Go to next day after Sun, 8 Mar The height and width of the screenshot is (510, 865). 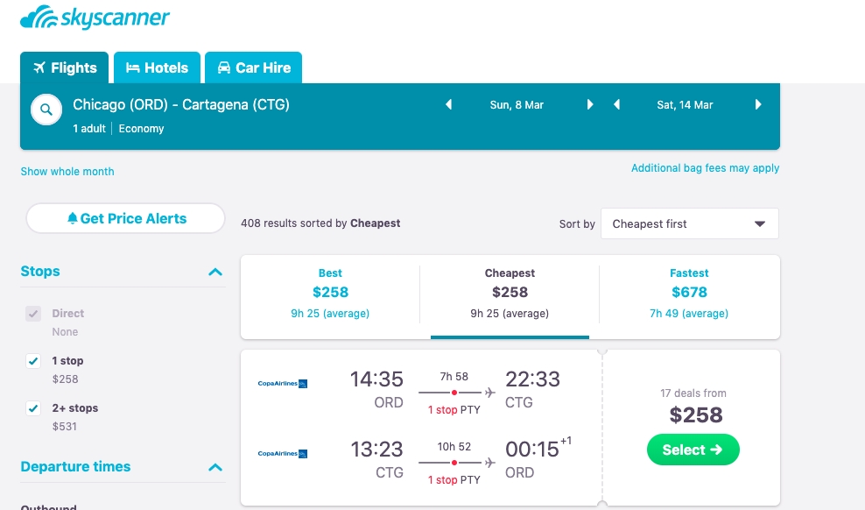point(590,105)
